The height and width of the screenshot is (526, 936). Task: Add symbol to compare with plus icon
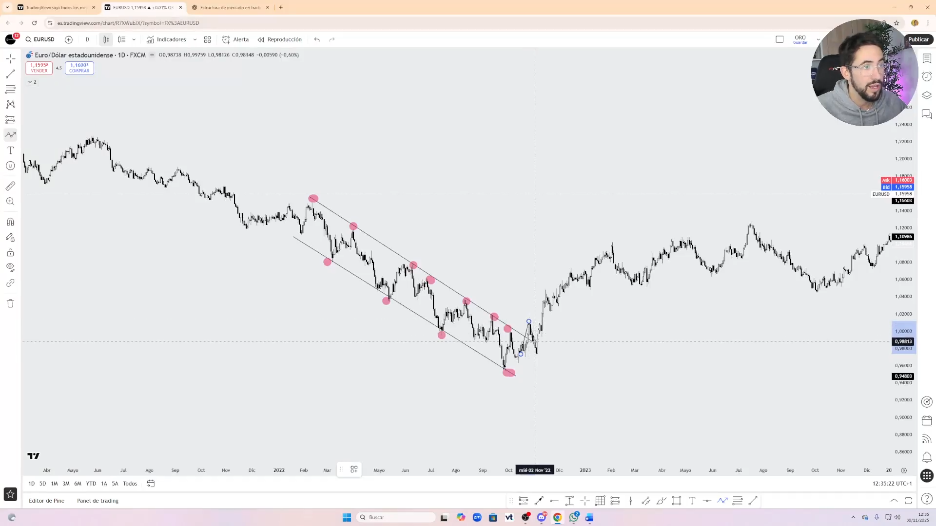pyautogui.click(x=69, y=39)
